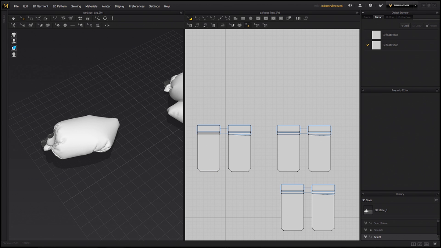441x248 pixels.
Task: Click the Reset 2D Arrangement garment icon
Action: [80, 18]
